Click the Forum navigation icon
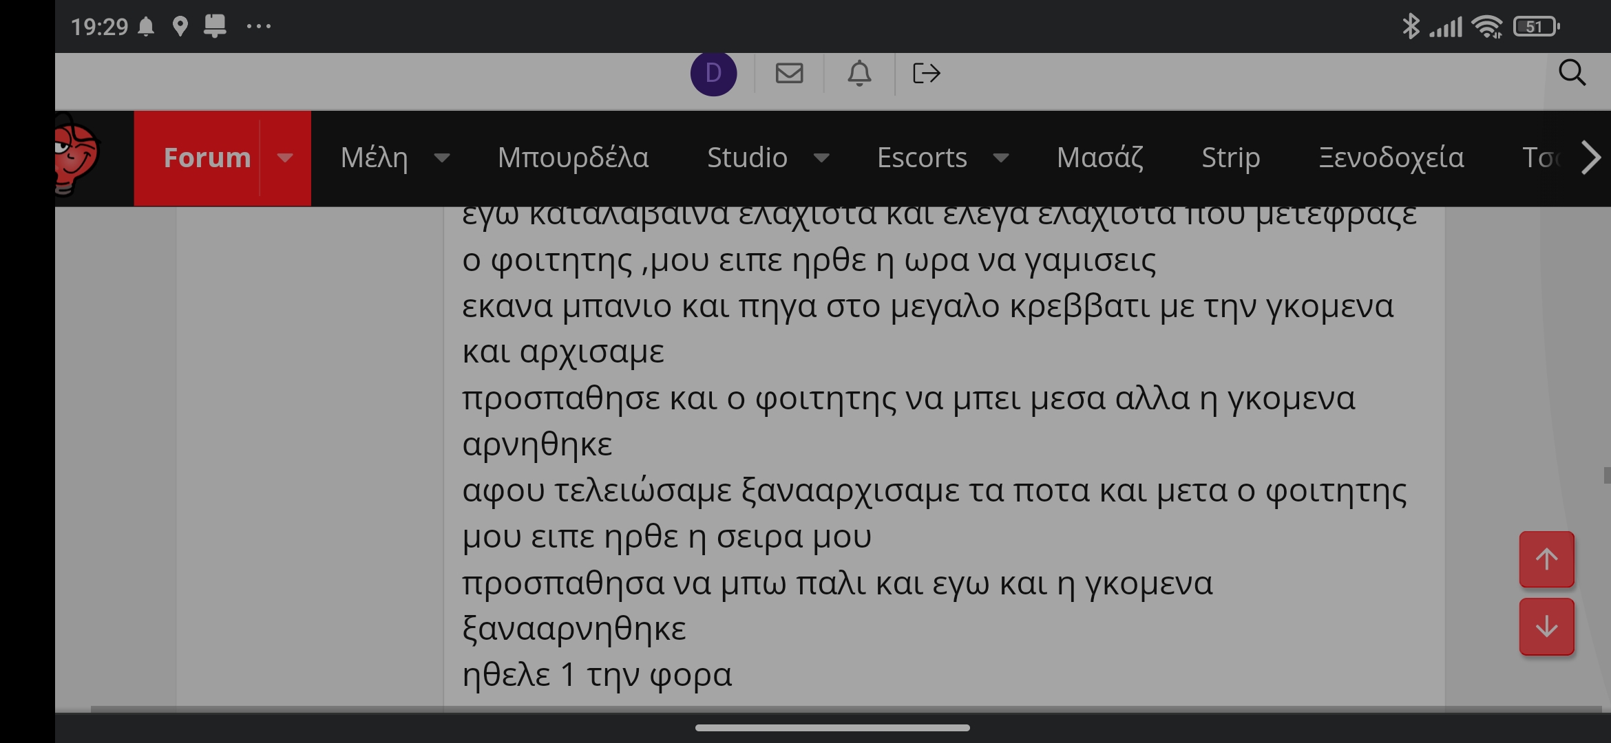The width and height of the screenshot is (1611, 743). 284,156
